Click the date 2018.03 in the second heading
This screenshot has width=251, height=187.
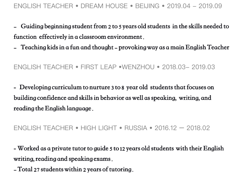(174, 67)
